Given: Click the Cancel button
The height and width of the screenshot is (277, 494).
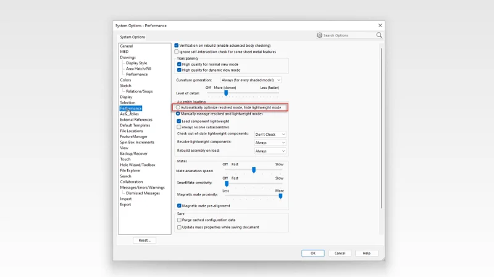Looking at the screenshot, I should point(340,253).
